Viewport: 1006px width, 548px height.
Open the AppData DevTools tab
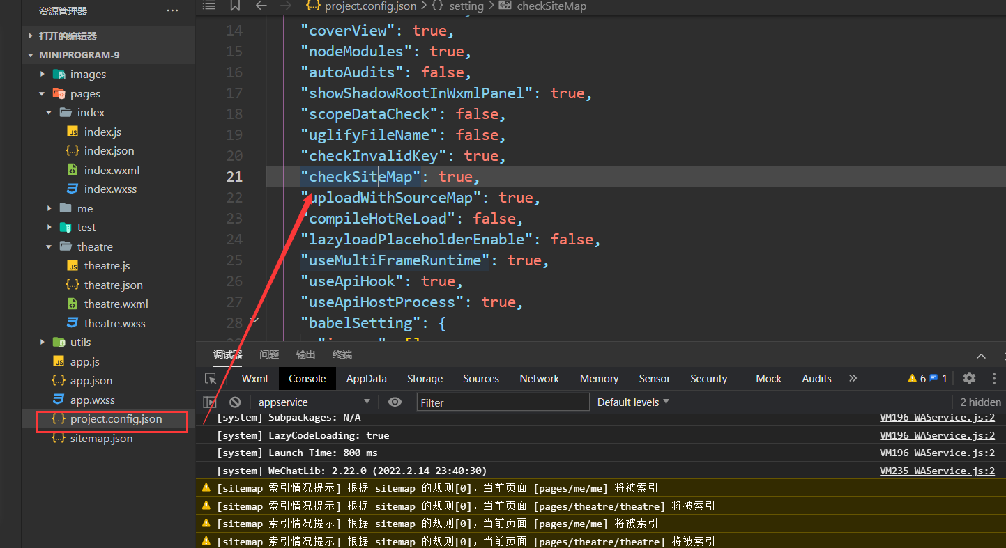(x=366, y=379)
